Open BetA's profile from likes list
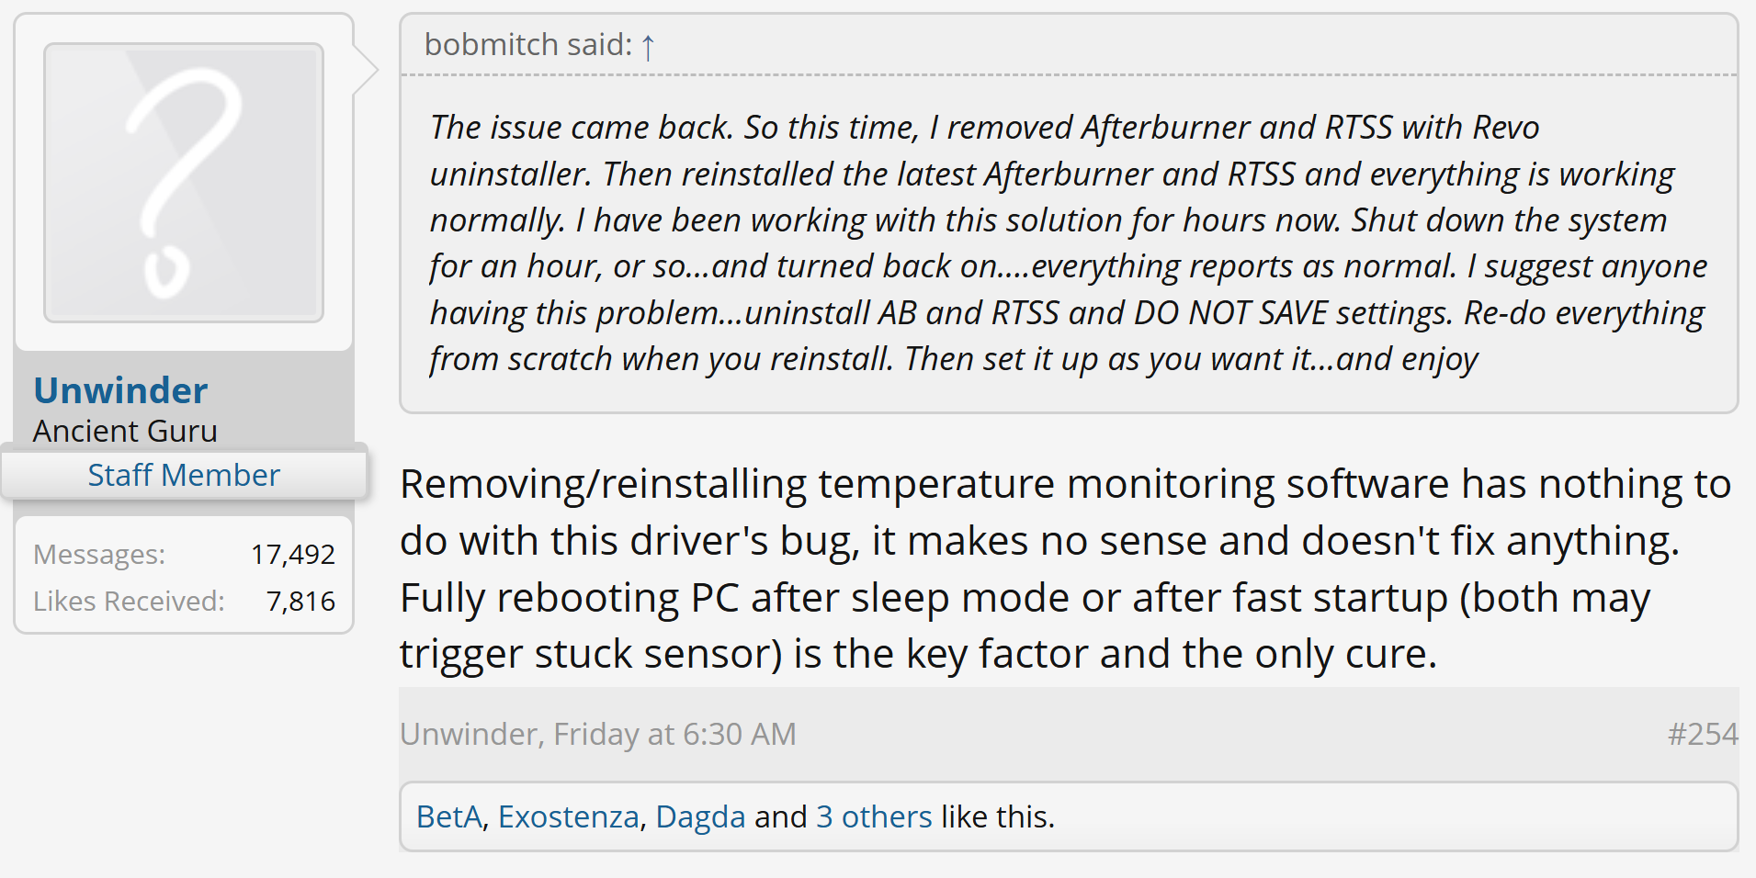1756x878 pixels. tap(448, 816)
